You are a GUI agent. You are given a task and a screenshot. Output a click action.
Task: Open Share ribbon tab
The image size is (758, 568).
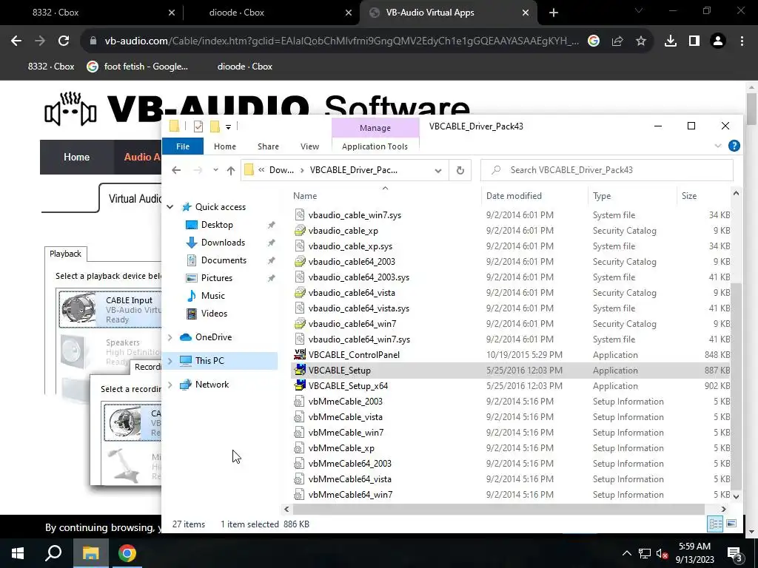coord(268,146)
